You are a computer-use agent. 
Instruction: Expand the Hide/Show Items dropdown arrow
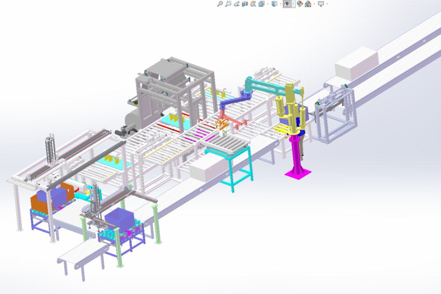293,4
